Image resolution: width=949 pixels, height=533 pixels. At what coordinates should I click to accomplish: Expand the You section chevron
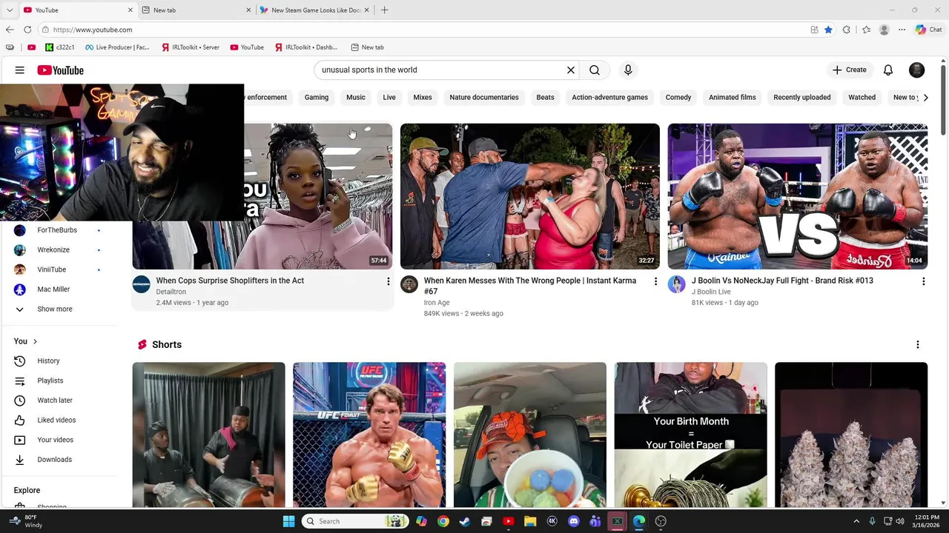click(35, 341)
